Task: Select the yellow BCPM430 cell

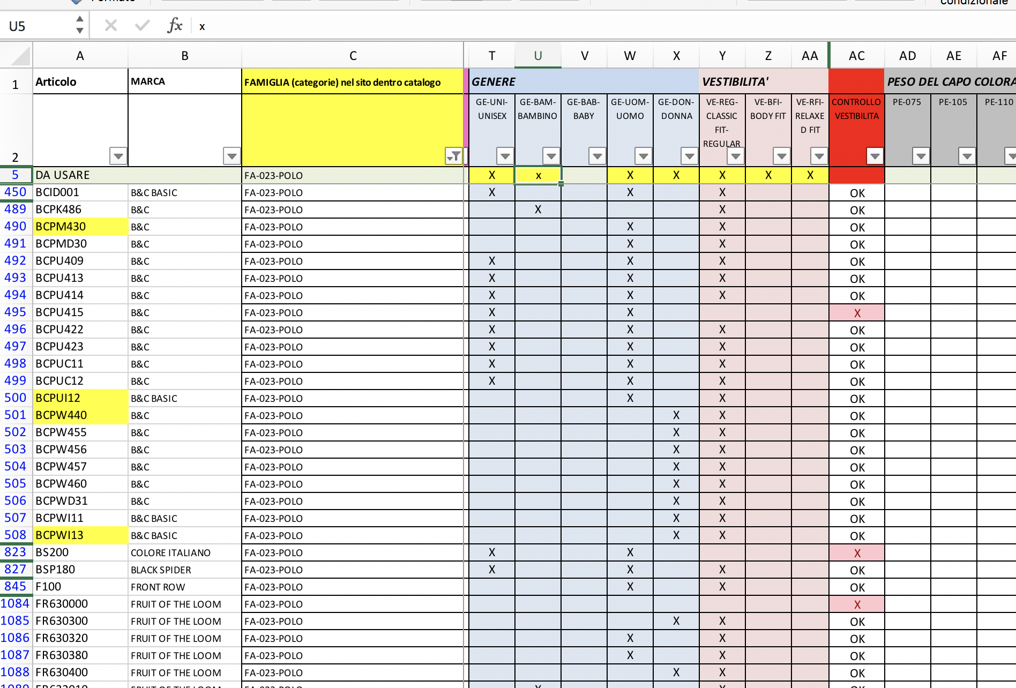Action: [80, 227]
